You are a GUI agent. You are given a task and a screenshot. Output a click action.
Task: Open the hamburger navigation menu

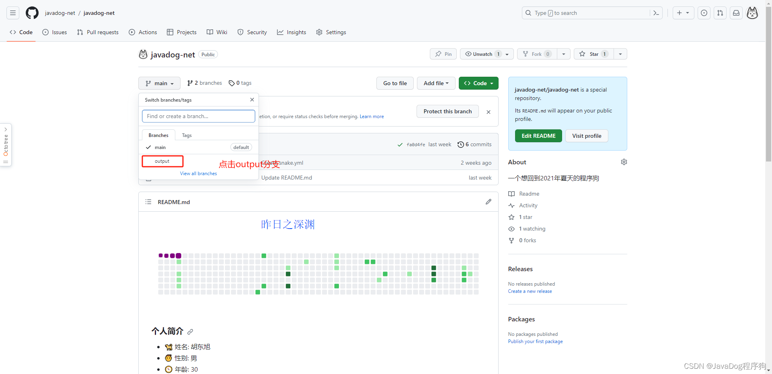pyautogui.click(x=12, y=13)
